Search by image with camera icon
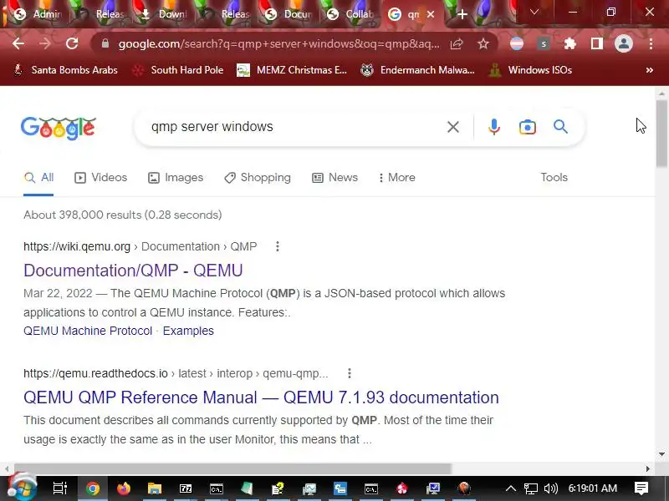Viewport: 669px width, 501px height. [x=528, y=127]
